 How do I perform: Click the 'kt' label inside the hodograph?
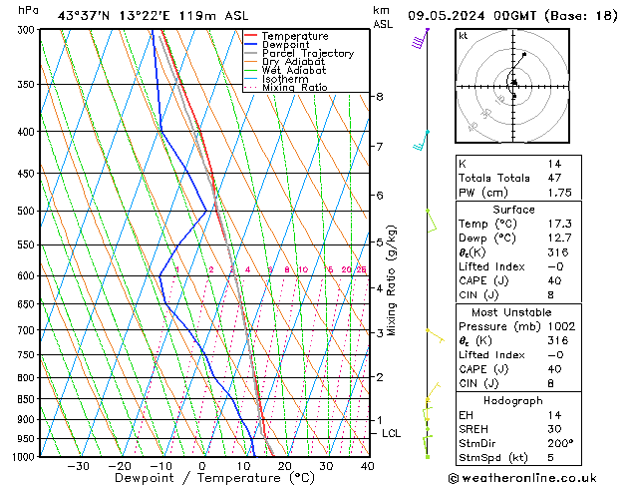pyautogui.click(x=464, y=36)
